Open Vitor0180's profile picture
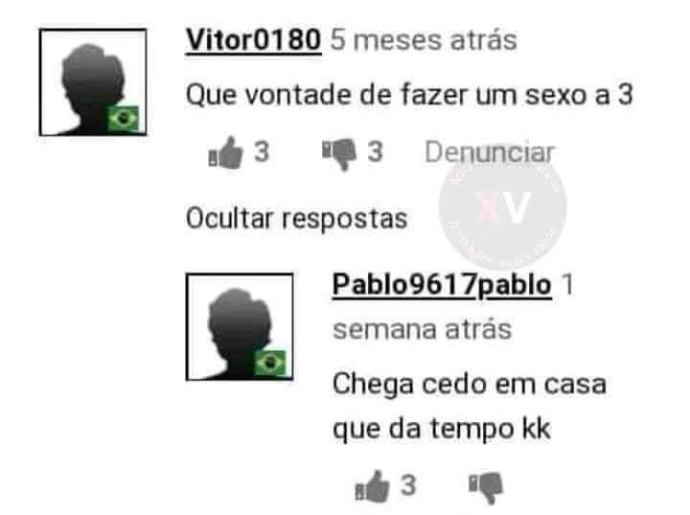 point(93,82)
